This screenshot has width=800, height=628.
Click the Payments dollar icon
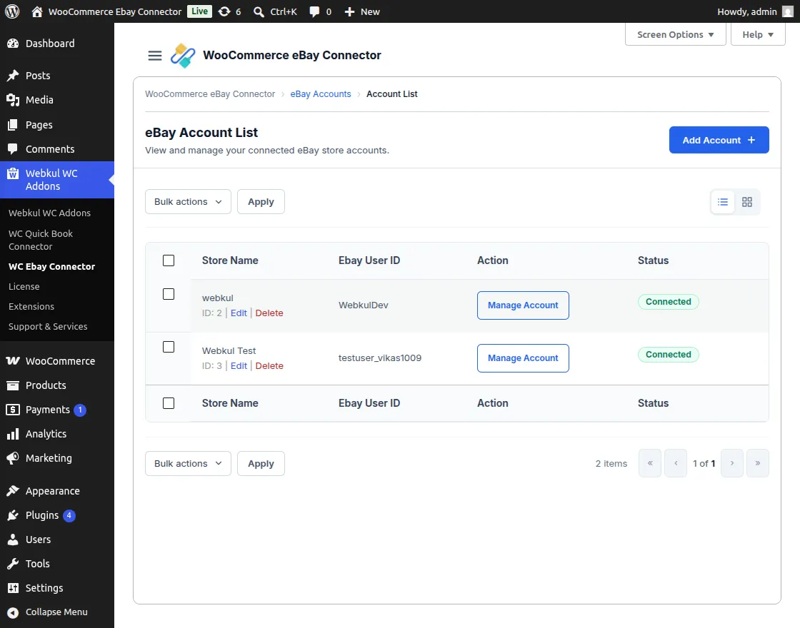13,410
